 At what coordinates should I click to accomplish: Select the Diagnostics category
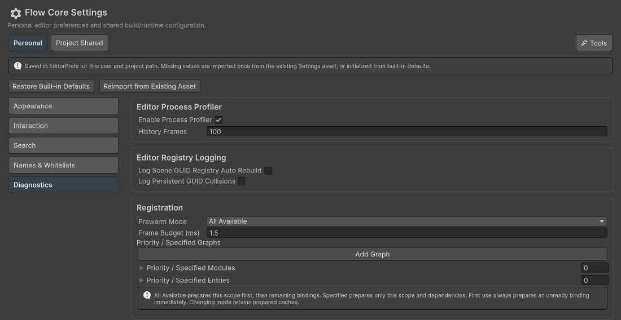point(63,185)
